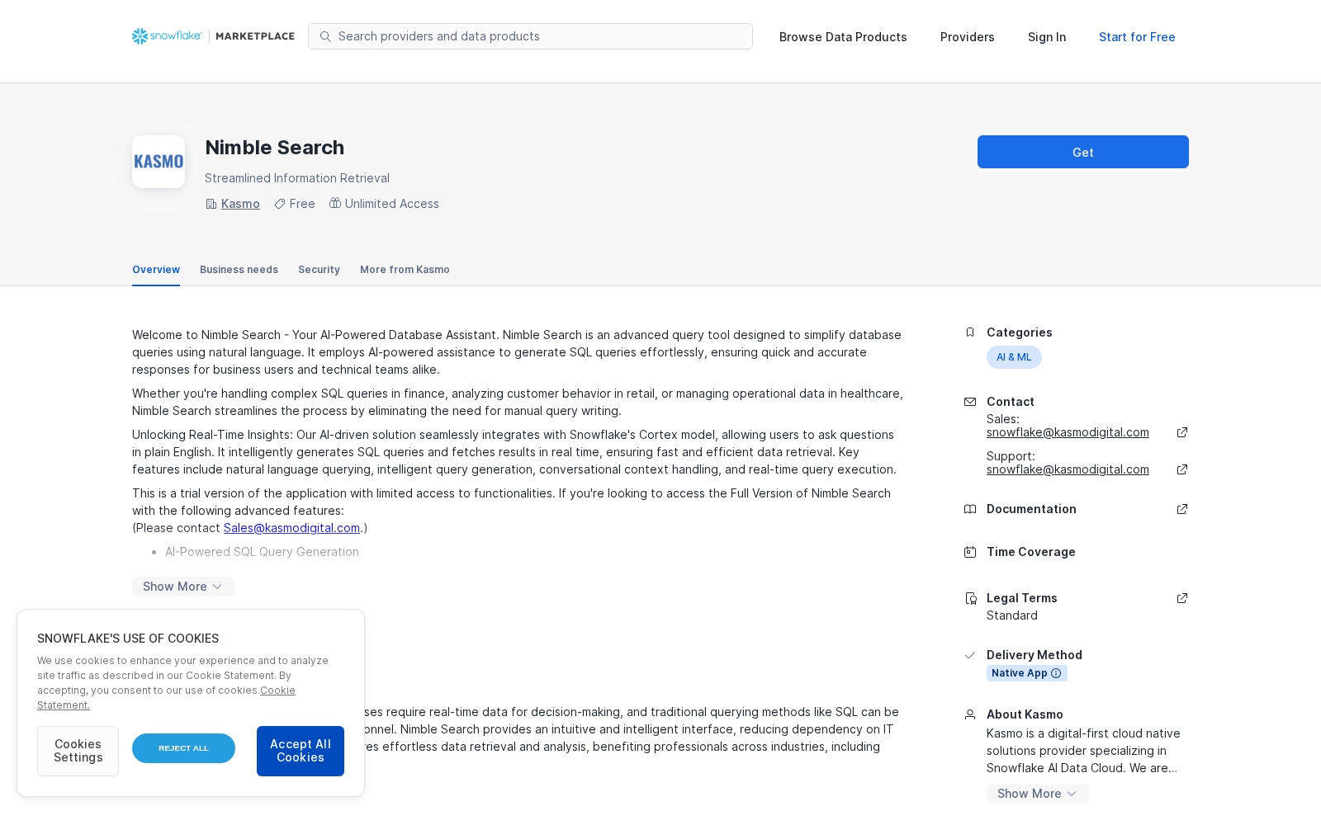Click the Sign In link
This screenshot has height=825, width=1321.
[1047, 37]
